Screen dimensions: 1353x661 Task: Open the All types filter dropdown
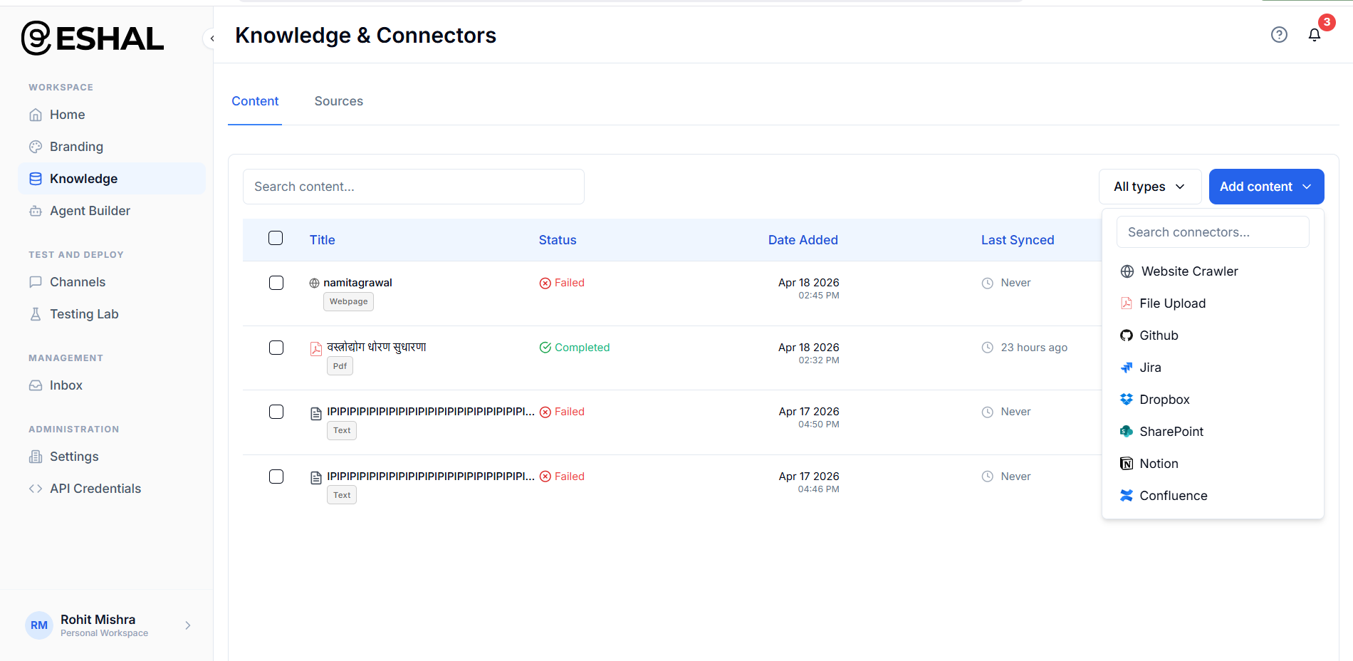(x=1149, y=186)
